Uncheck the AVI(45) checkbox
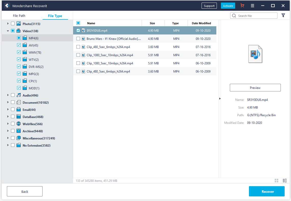Screen dimensions: 291x201 click(x=19, y=45)
